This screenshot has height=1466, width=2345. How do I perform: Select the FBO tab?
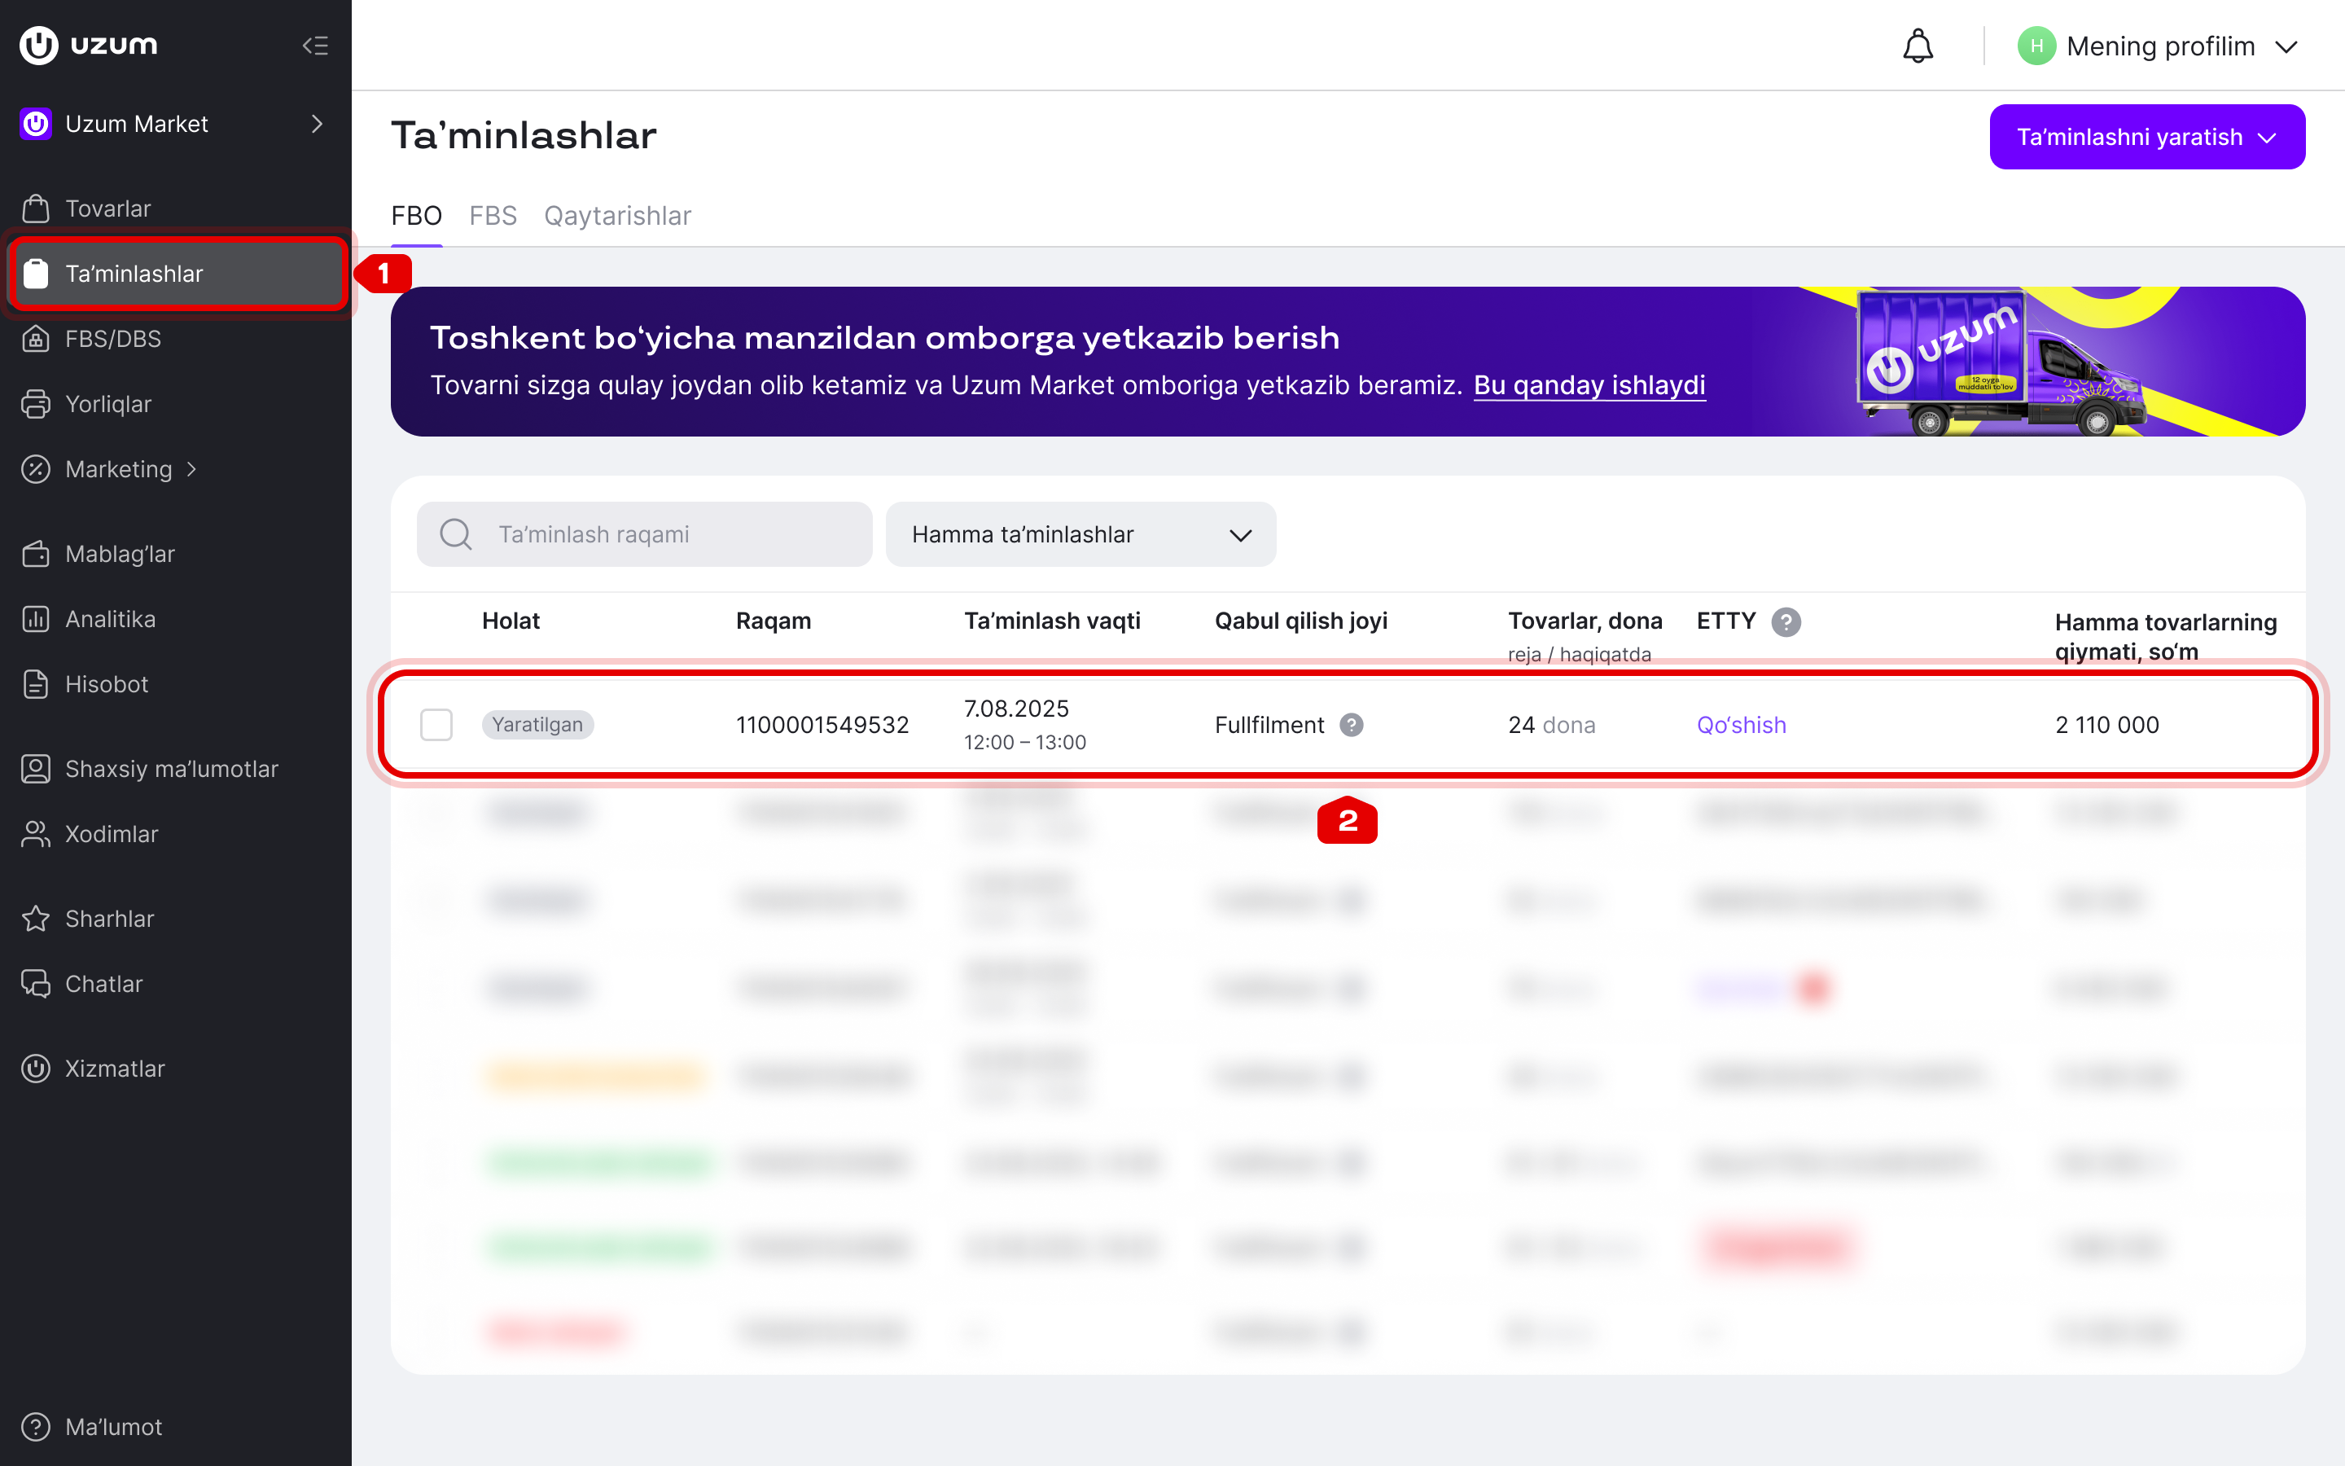pos(417,215)
